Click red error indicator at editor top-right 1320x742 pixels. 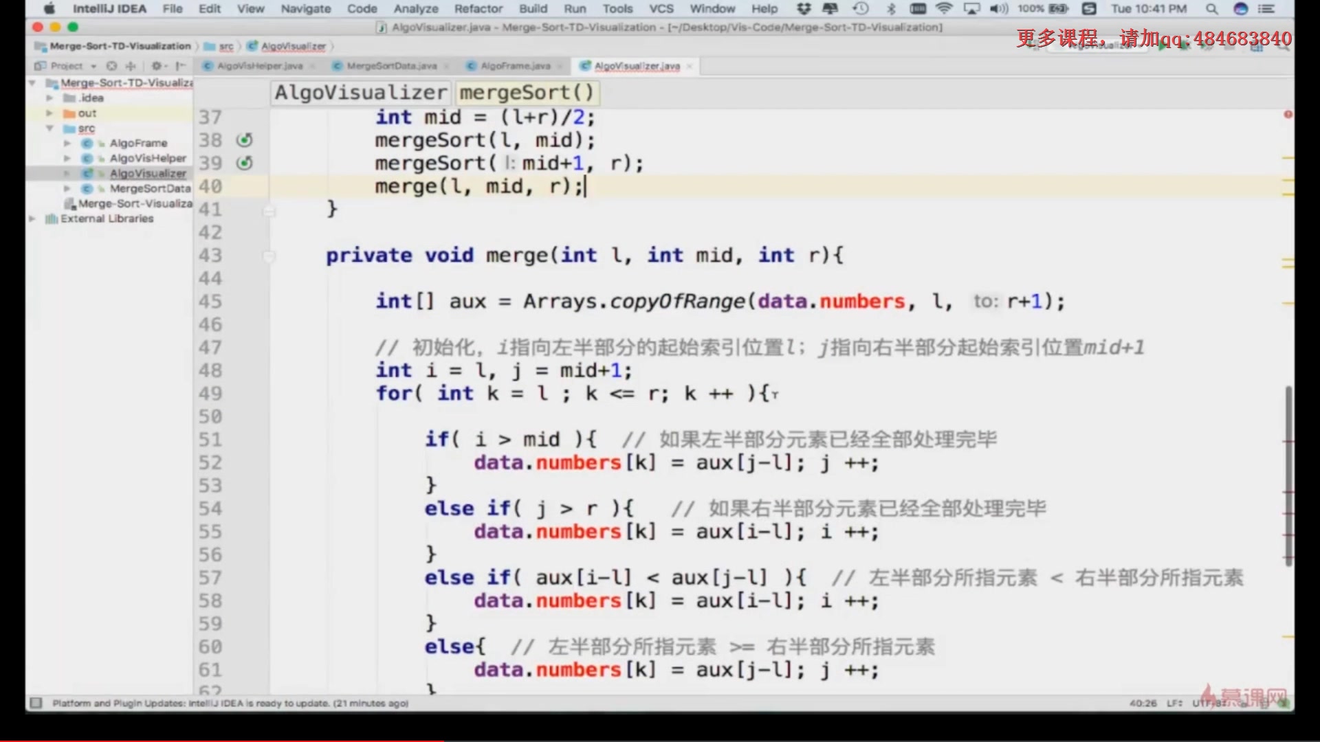1288,114
